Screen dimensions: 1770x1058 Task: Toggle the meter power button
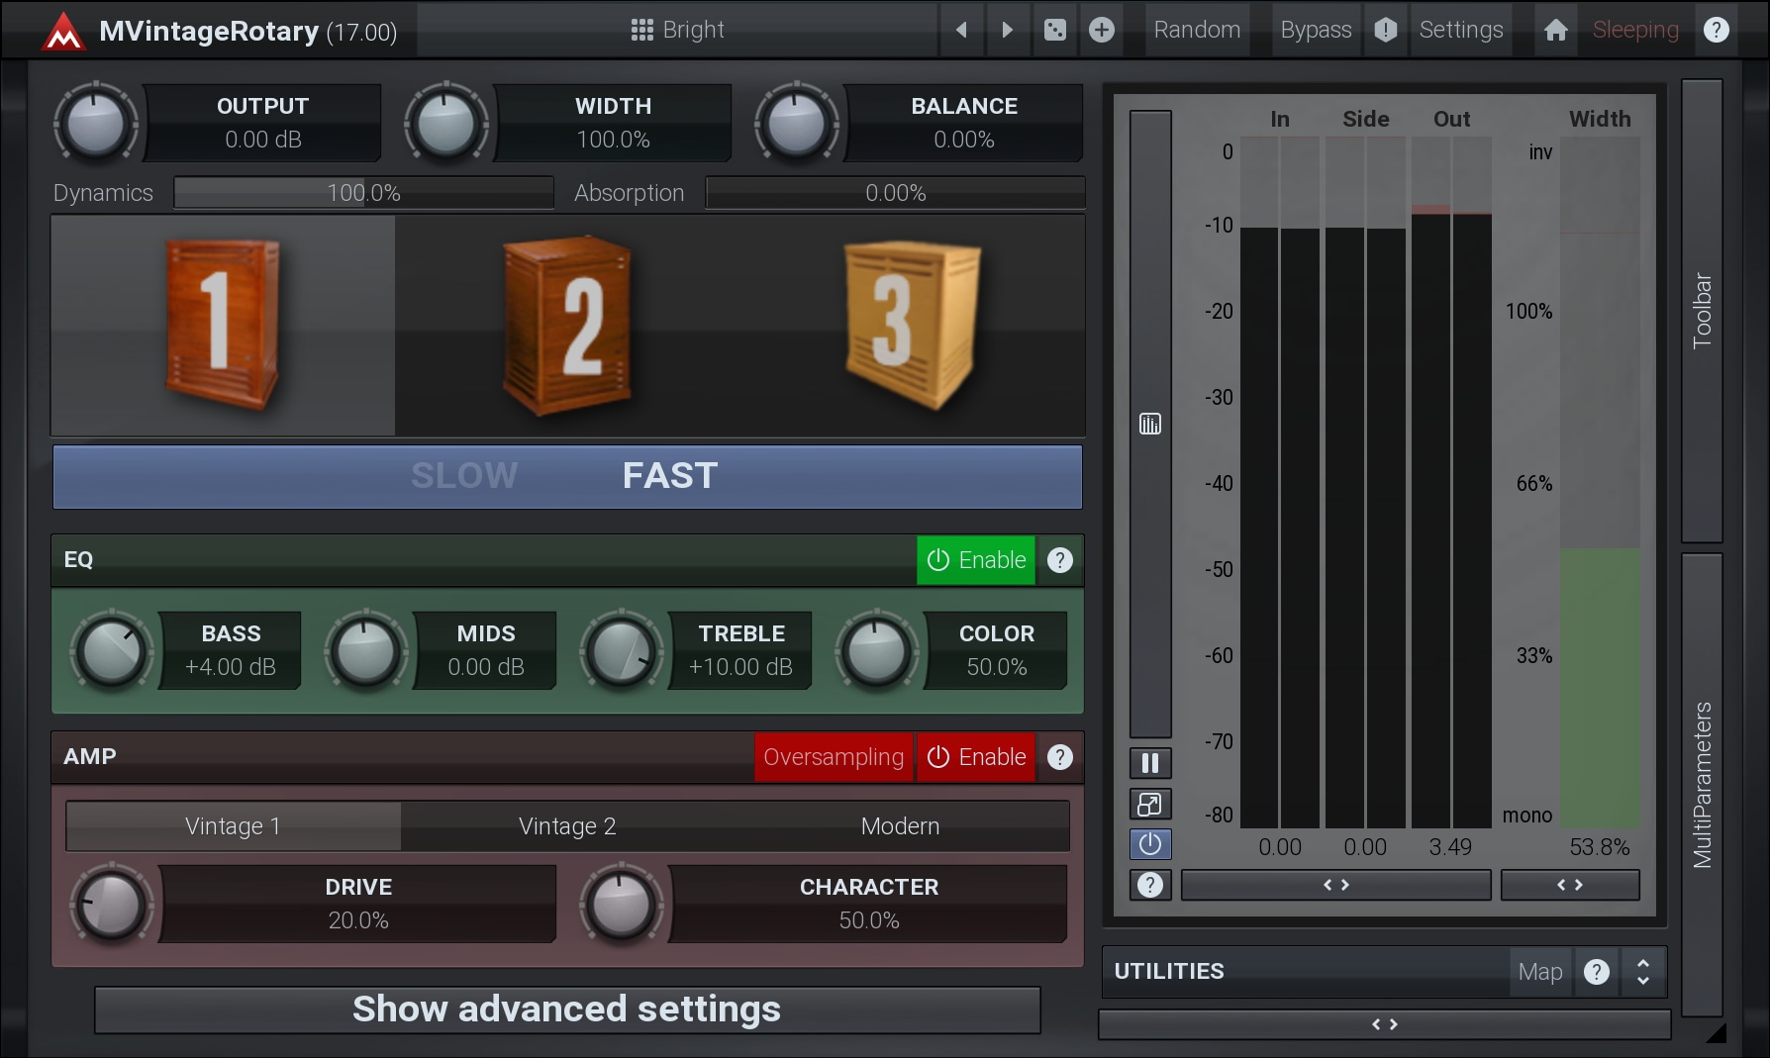pyautogui.click(x=1149, y=844)
